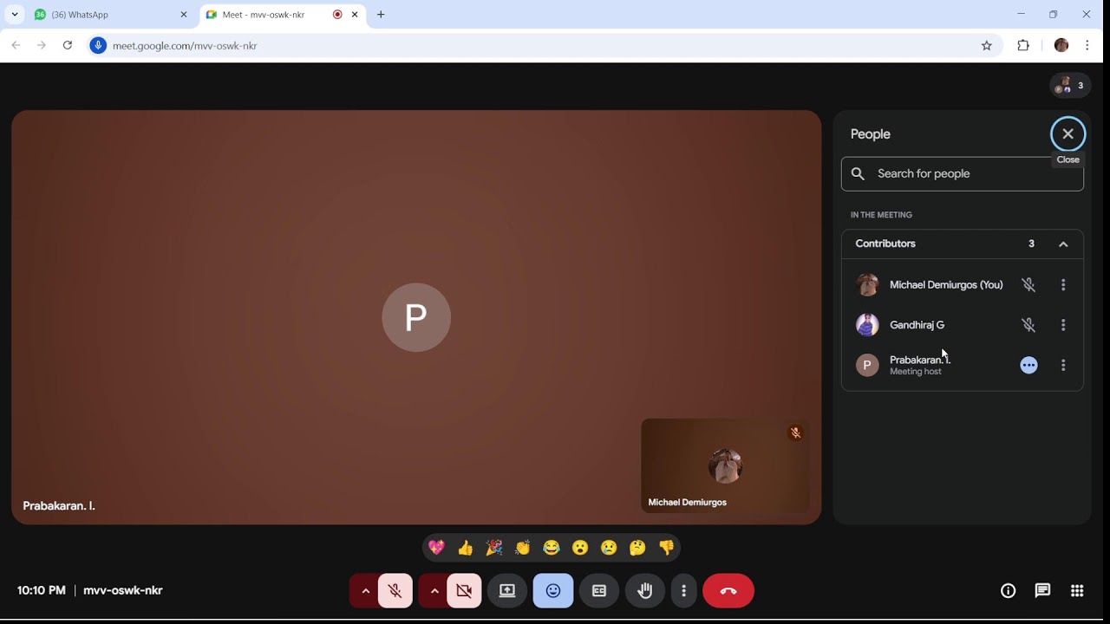Screen dimensions: 1110x624
Task: Bookmark this page with star icon
Action: click(x=986, y=46)
